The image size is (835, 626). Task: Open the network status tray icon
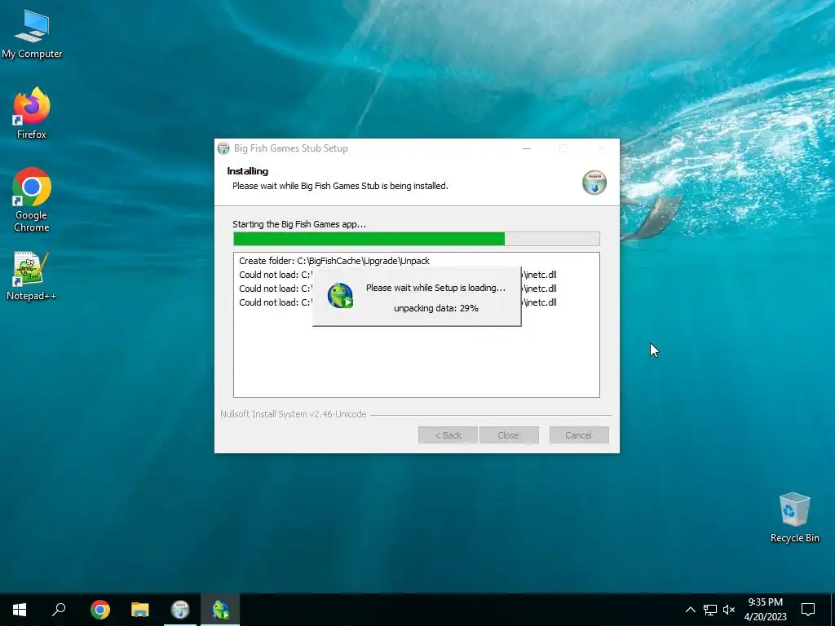[710, 610]
